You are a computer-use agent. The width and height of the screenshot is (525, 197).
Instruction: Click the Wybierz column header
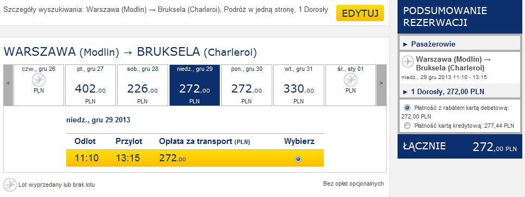(x=299, y=141)
